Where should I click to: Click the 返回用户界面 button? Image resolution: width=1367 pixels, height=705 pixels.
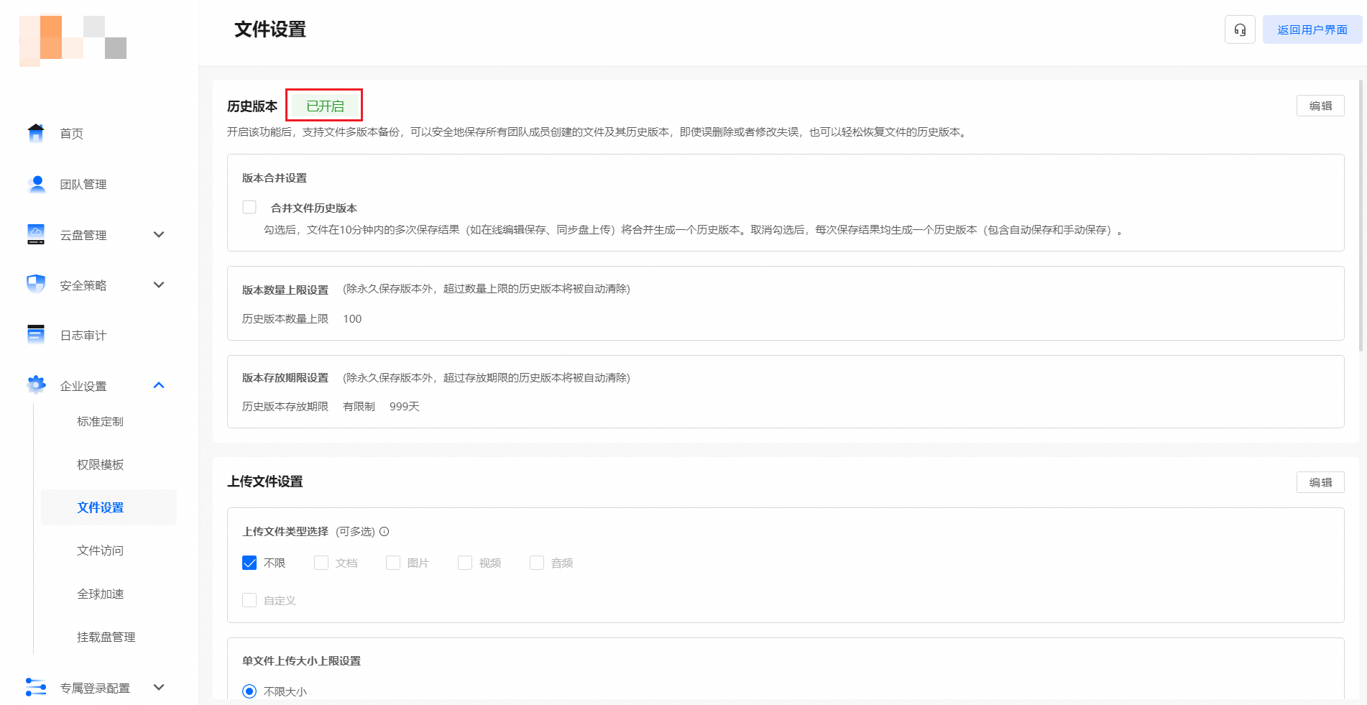point(1312,29)
